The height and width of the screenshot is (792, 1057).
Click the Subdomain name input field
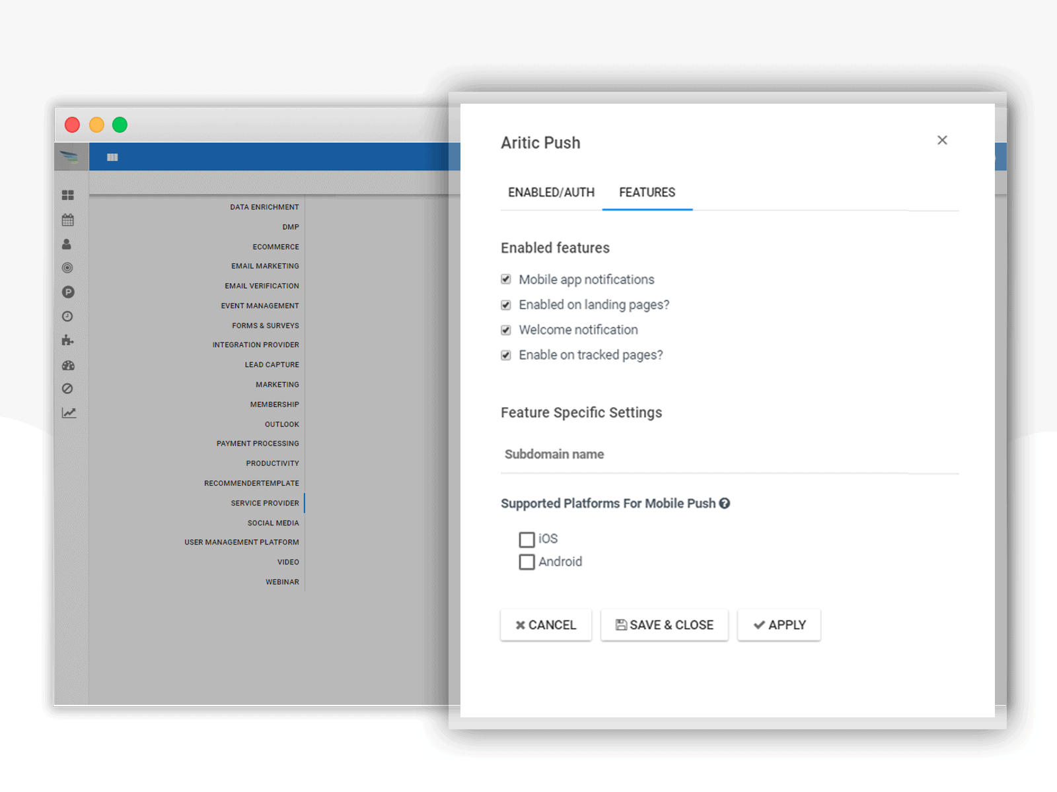[x=729, y=455]
